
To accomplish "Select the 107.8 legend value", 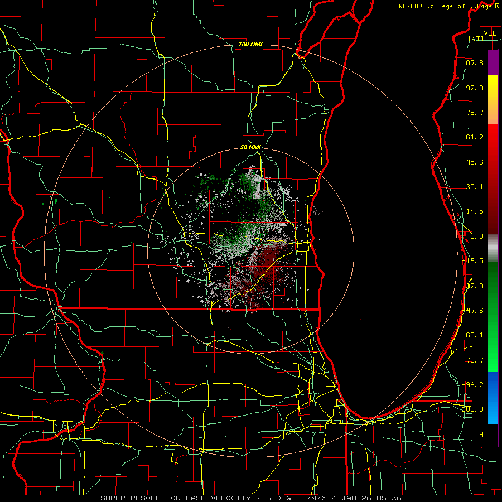I will point(472,62).
